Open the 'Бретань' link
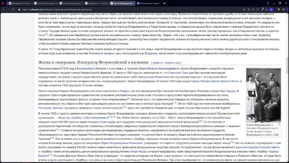The image size is (289, 163). click(58, 108)
